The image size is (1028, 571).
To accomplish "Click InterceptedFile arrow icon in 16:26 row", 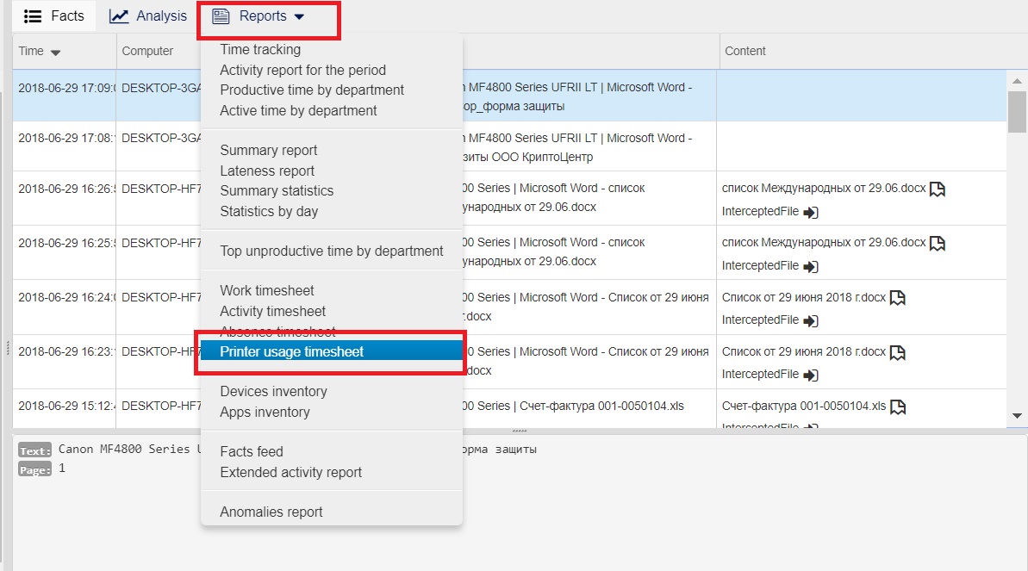I will [x=810, y=212].
